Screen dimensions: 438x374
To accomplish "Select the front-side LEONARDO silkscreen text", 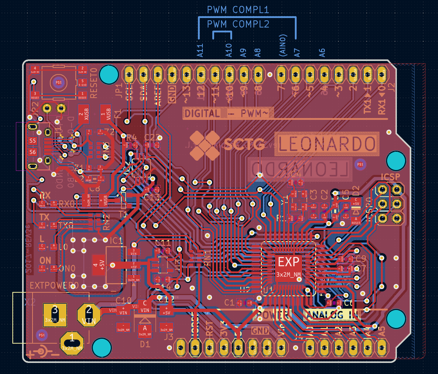I will point(327,144).
